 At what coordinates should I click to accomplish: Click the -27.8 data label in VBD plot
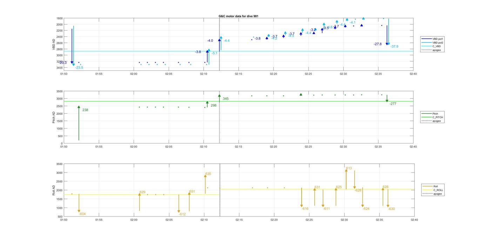[x=378, y=44]
